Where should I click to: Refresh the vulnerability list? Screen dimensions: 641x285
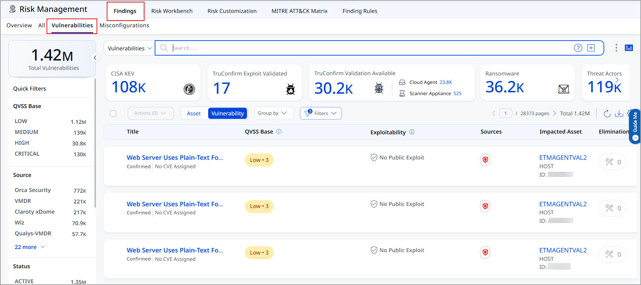(607, 113)
